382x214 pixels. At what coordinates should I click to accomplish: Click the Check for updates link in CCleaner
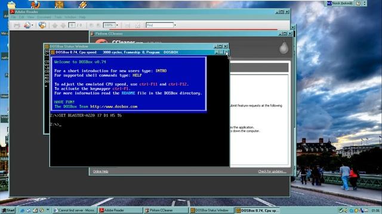(x=272, y=171)
